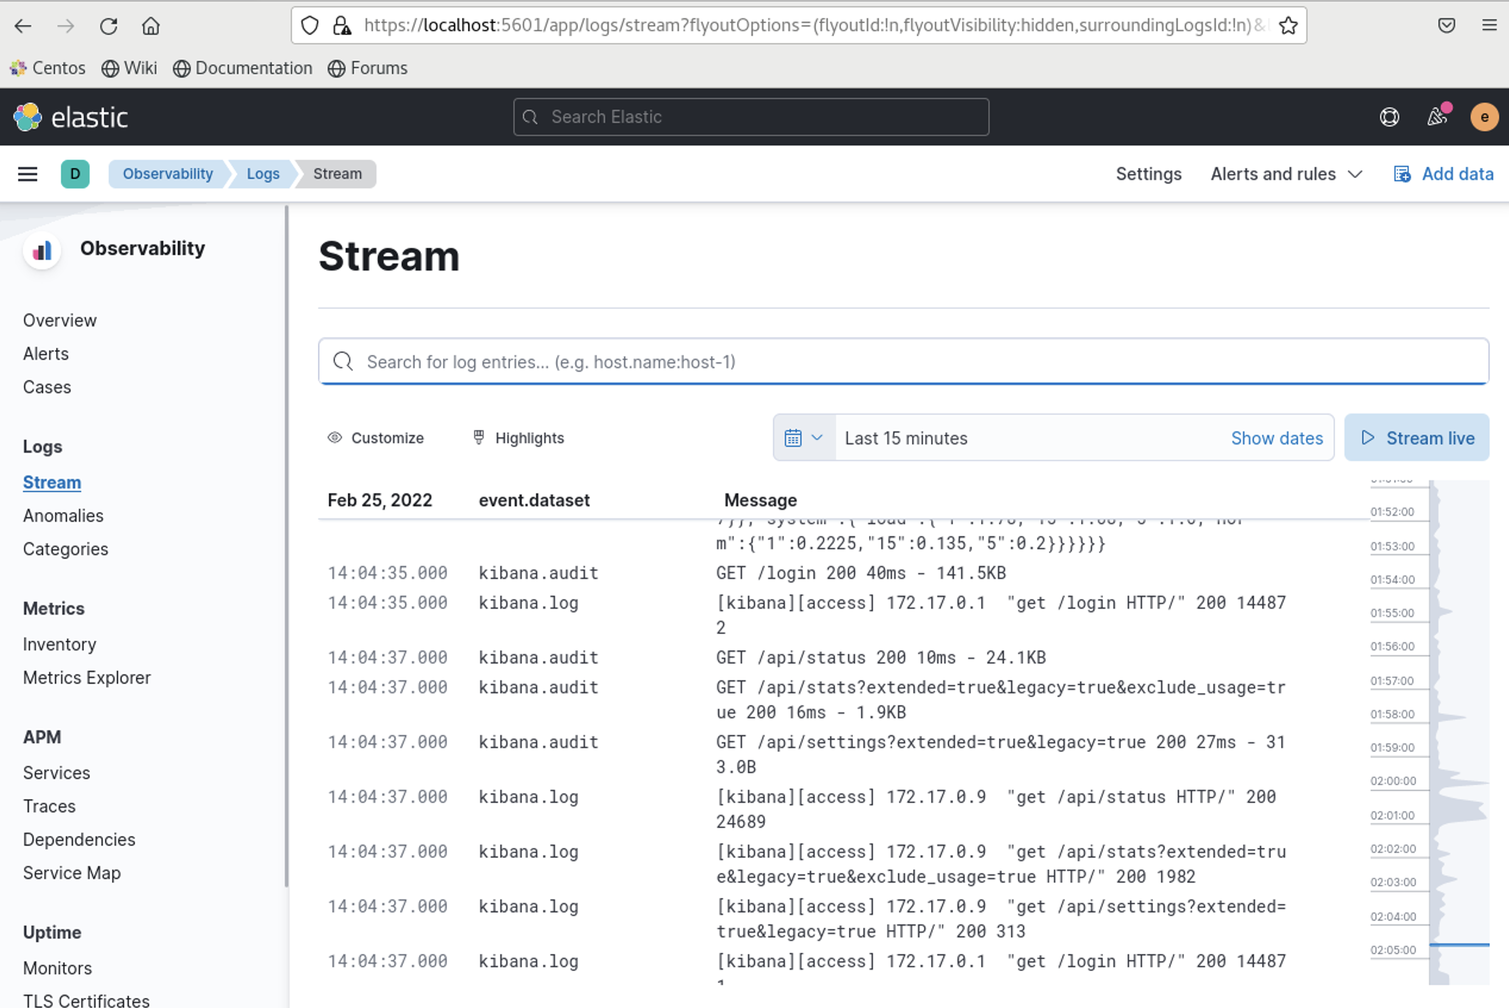This screenshot has width=1509, height=1008.
Task: Open the user avatar menu
Action: click(x=1484, y=117)
